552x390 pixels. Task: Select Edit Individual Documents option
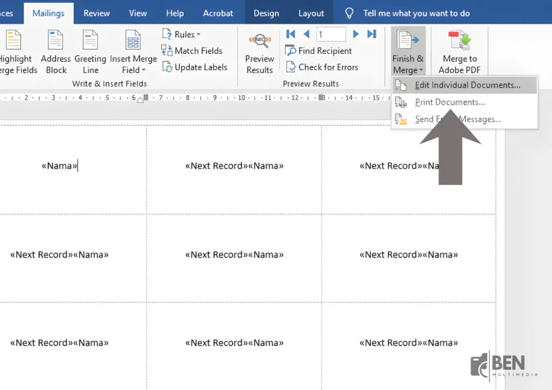467,85
